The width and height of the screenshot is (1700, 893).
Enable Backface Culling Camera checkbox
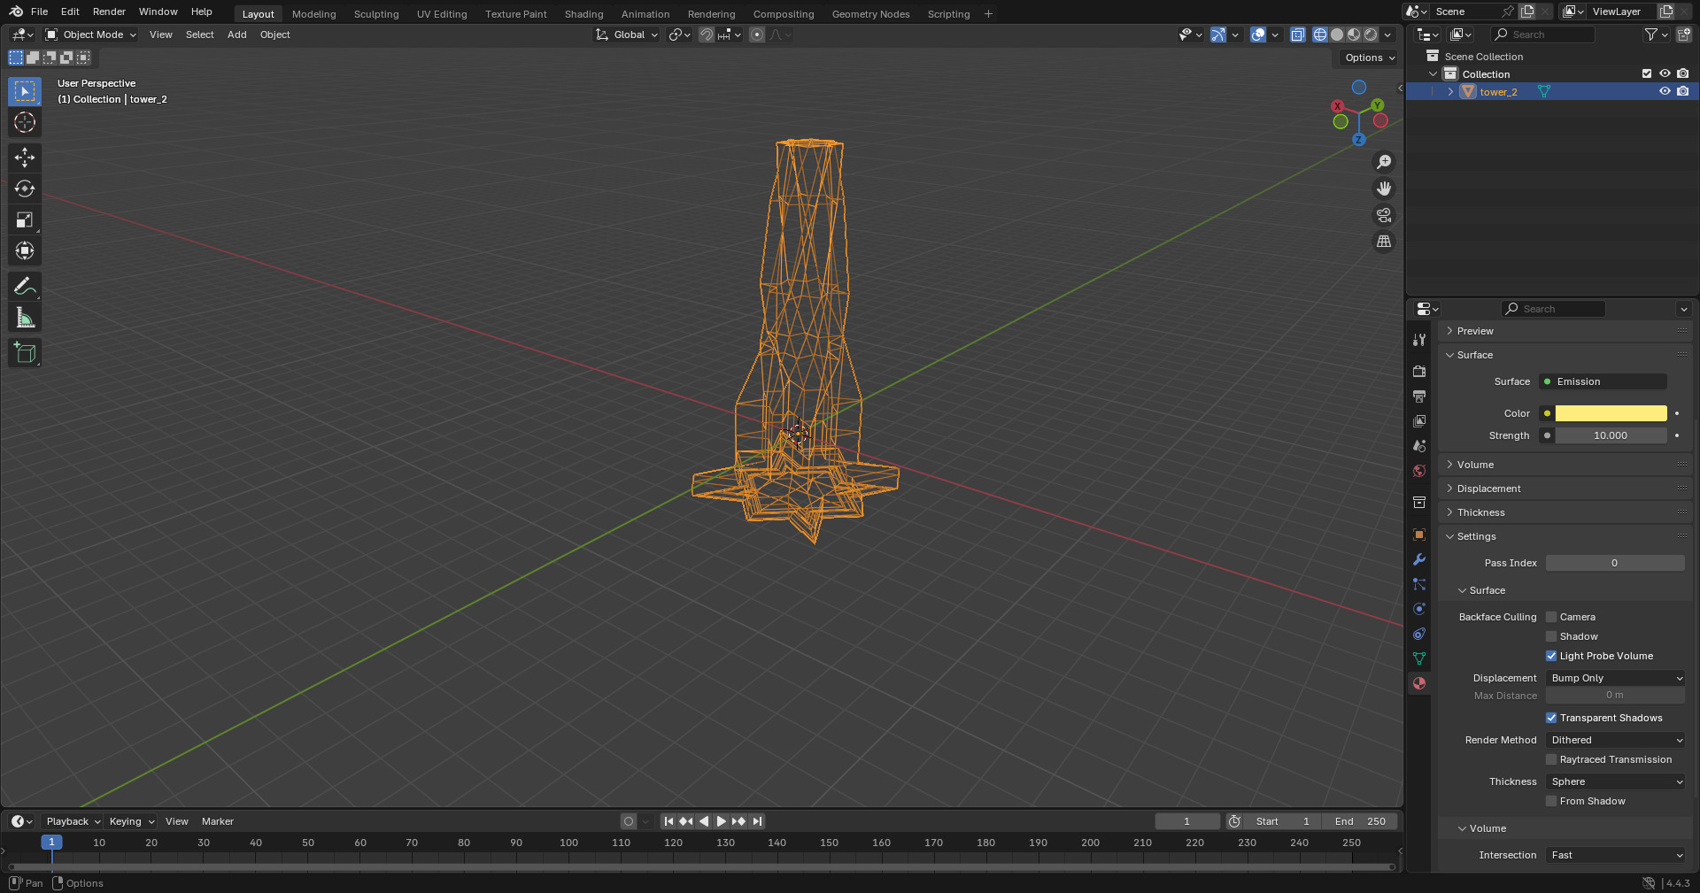pyautogui.click(x=1551, y=617)
